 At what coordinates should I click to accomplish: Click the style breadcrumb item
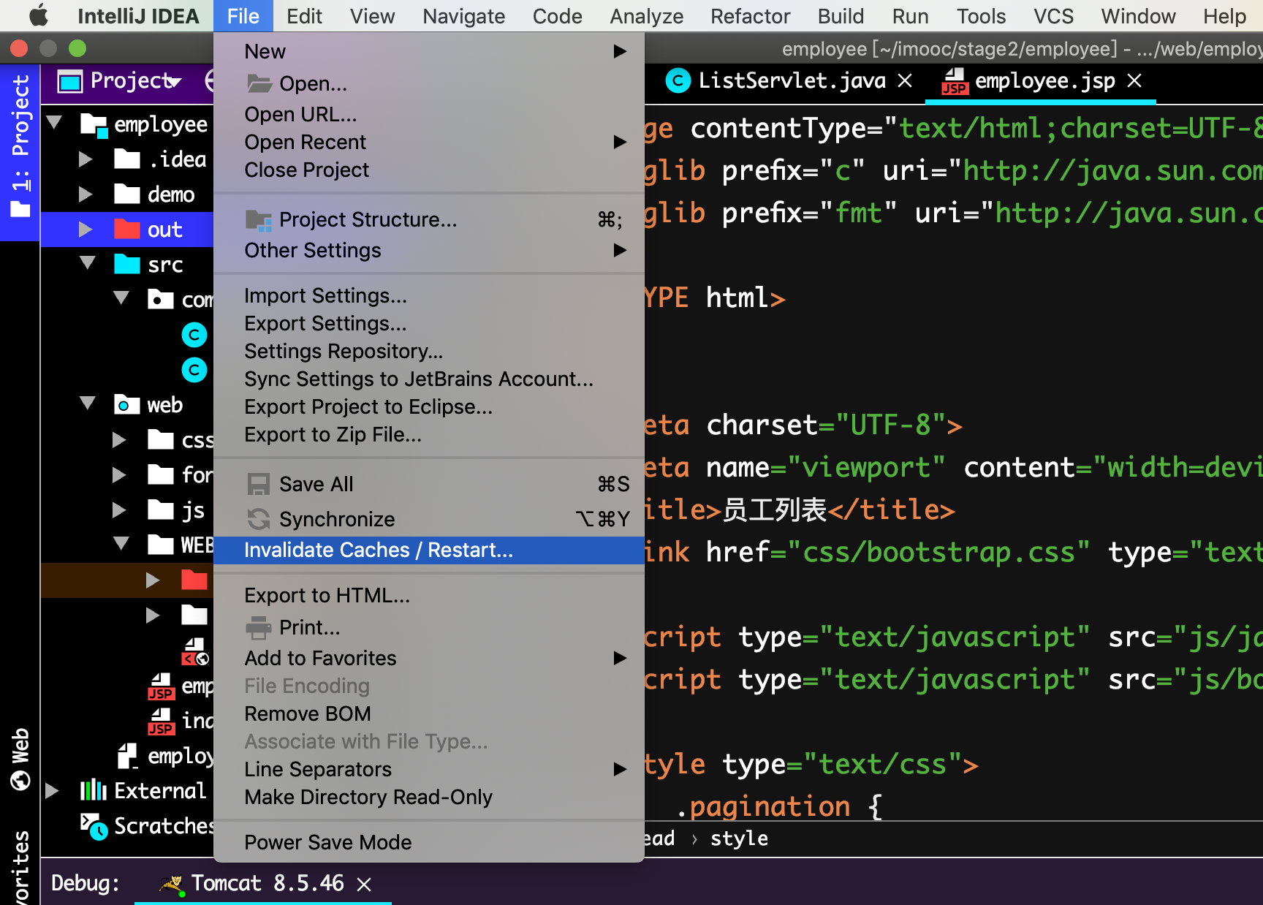[739, 838]
